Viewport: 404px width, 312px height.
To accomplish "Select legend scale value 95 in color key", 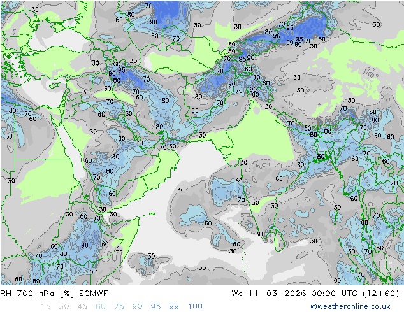I will tap(155, 307).
